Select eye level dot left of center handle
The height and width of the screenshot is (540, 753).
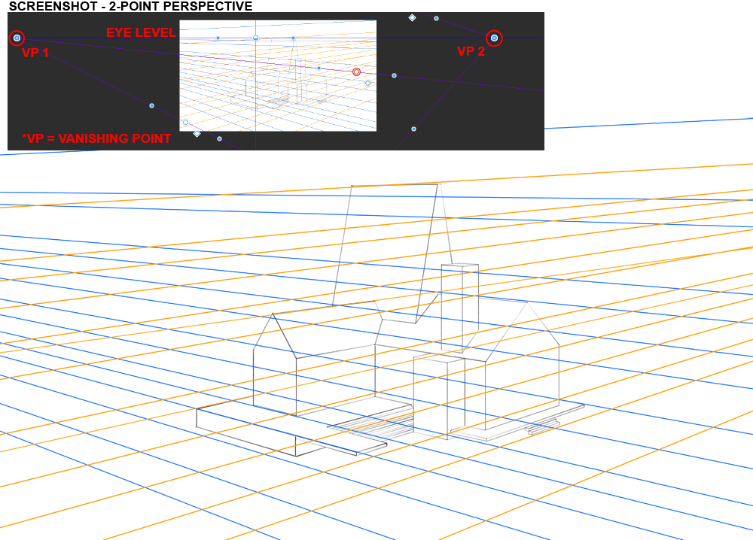point(218,38)
